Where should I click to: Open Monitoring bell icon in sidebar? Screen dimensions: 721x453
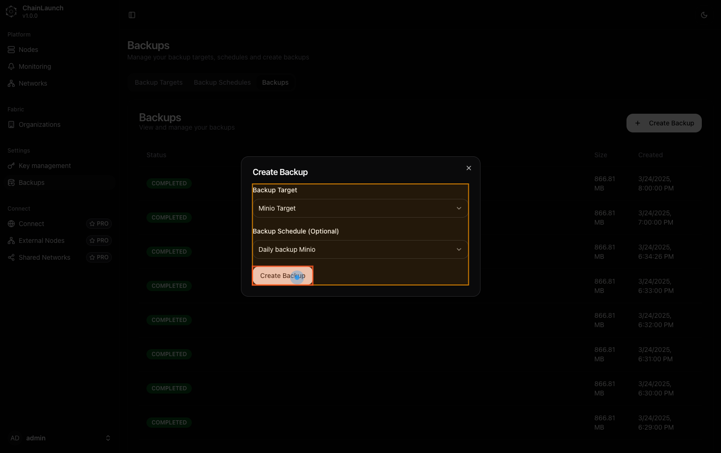point(11,66)
